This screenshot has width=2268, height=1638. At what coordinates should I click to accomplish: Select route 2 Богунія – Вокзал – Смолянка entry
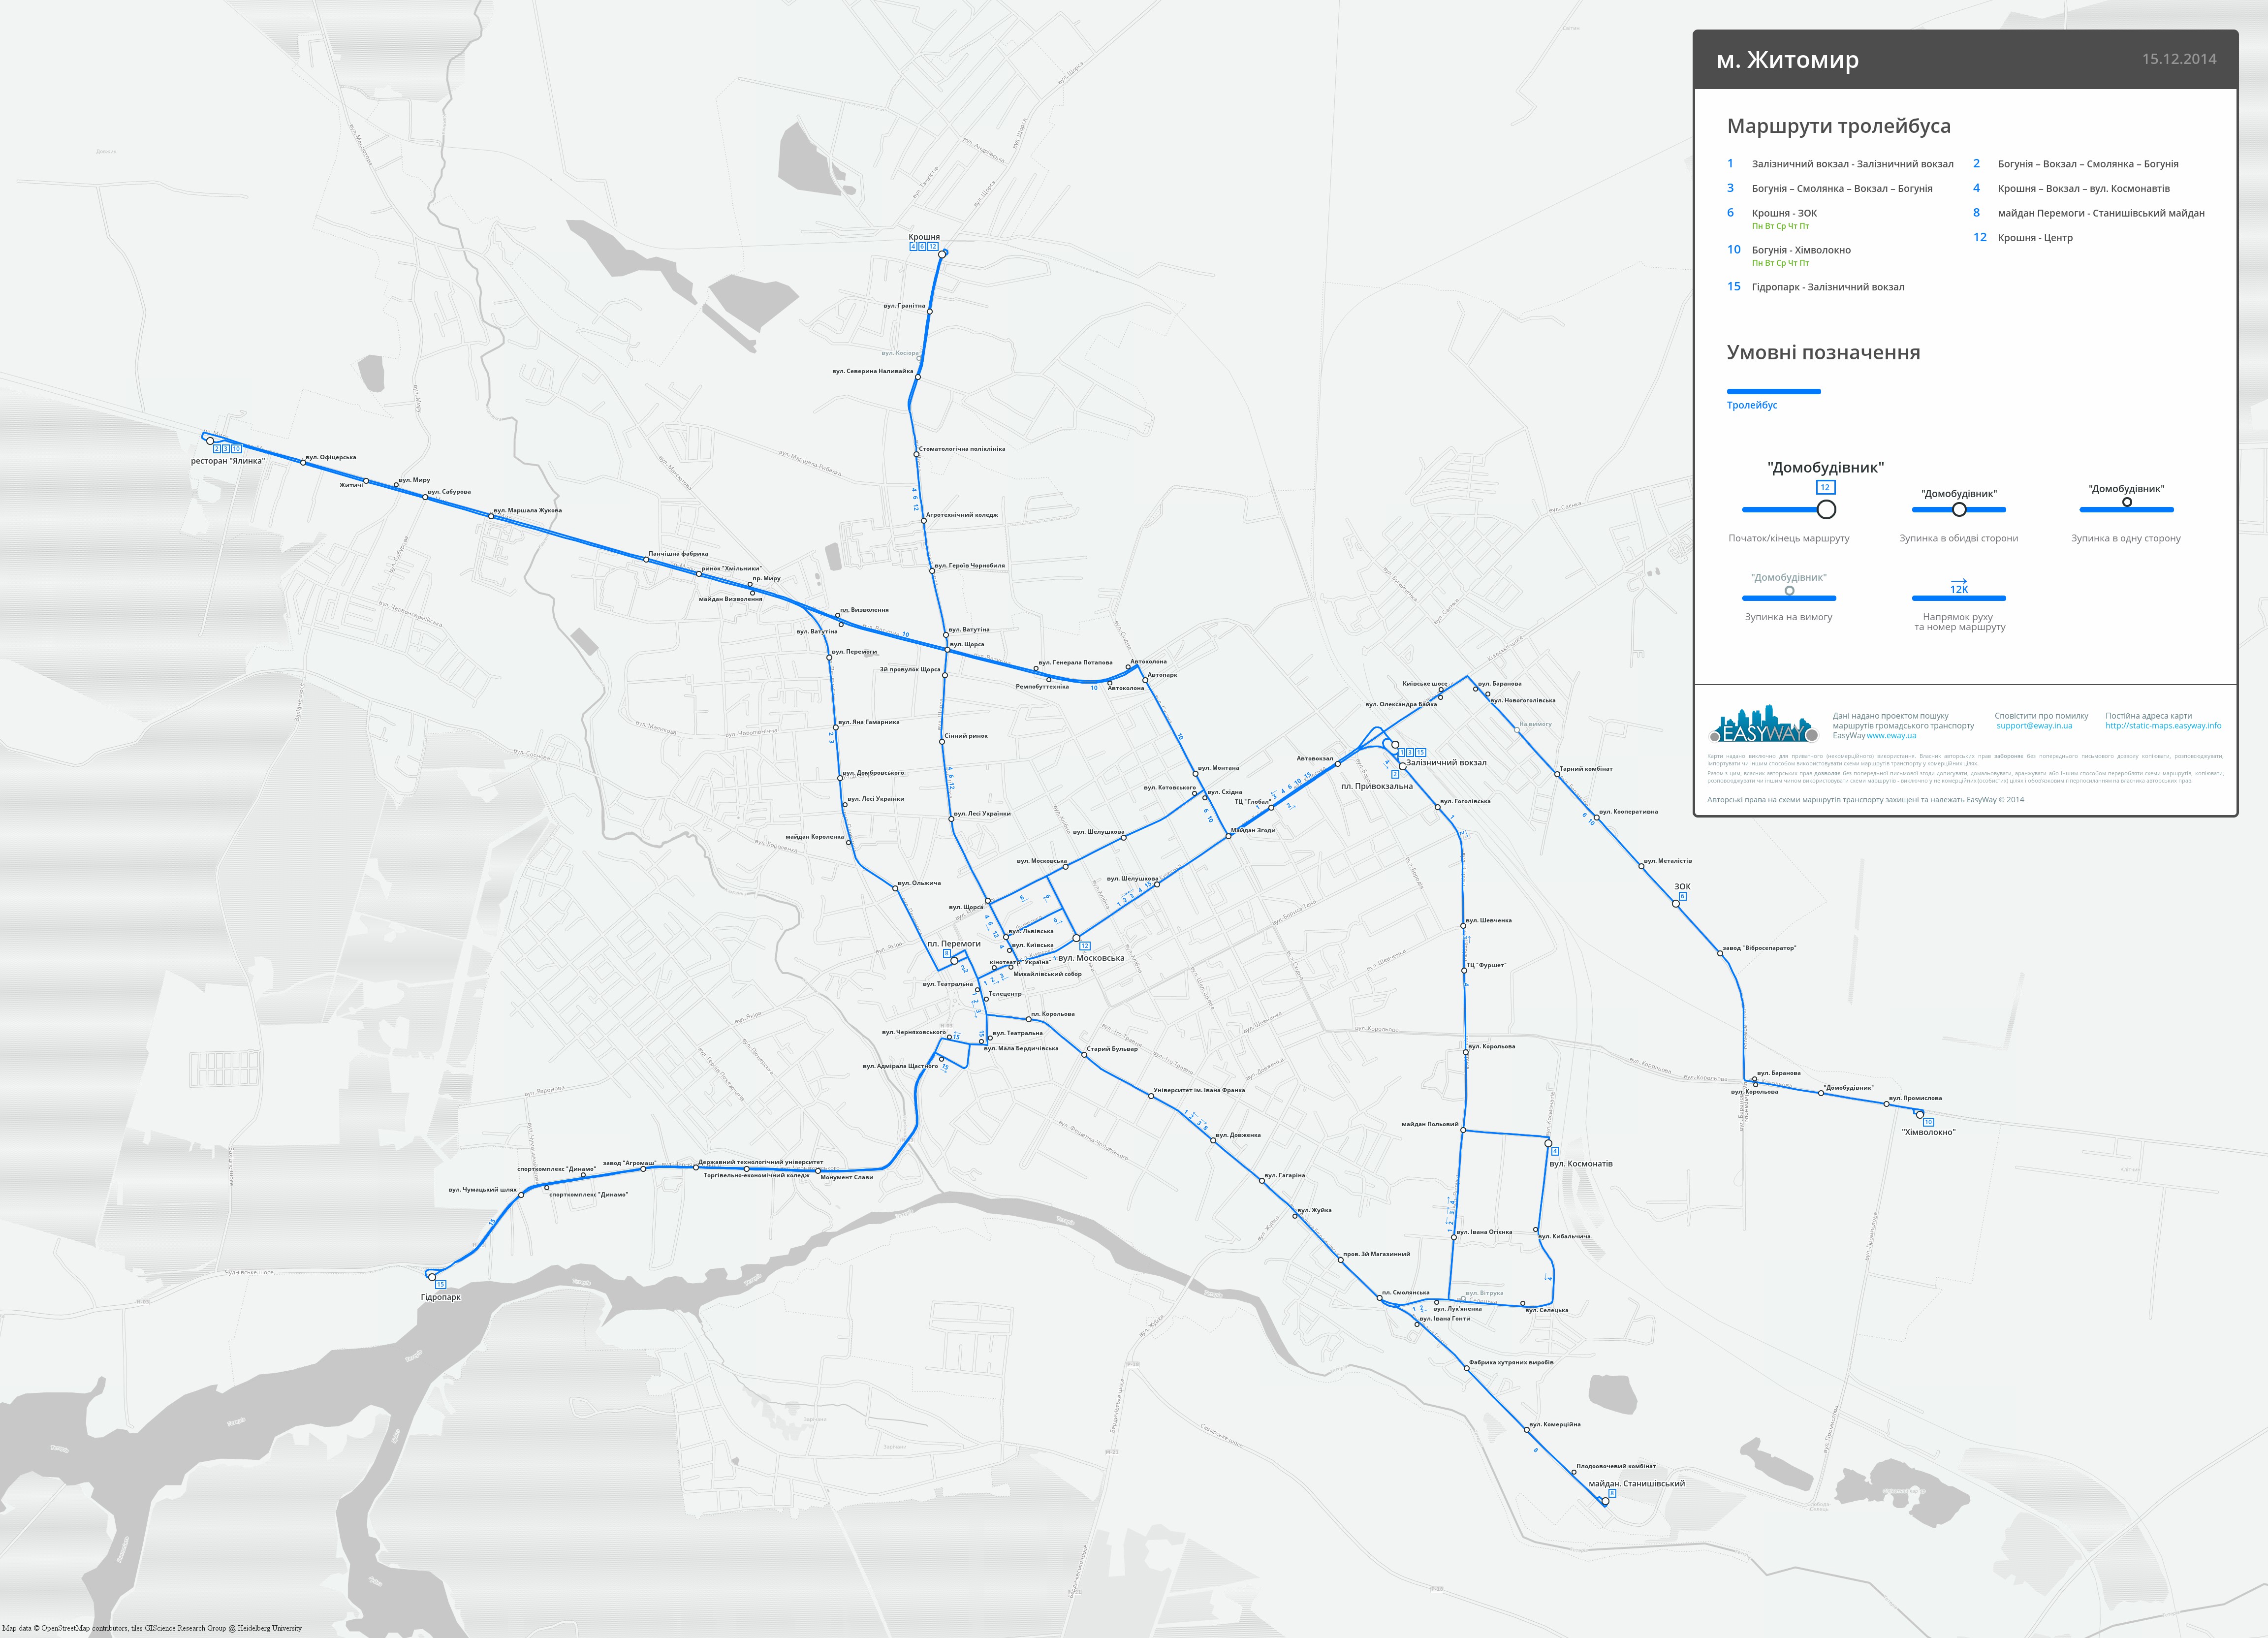click(x=2076, y=164)
